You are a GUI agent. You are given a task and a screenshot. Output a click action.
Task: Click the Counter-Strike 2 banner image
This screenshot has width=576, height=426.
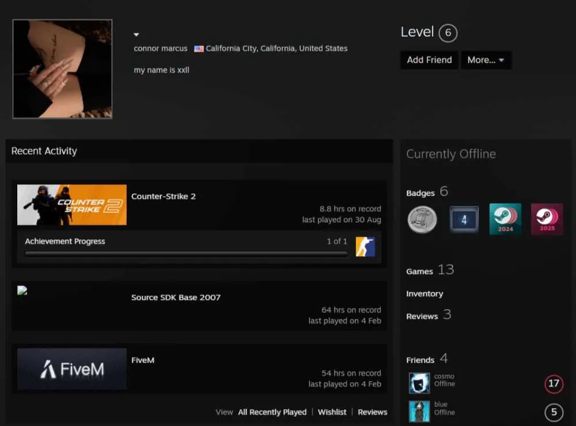tap(72, 204)
